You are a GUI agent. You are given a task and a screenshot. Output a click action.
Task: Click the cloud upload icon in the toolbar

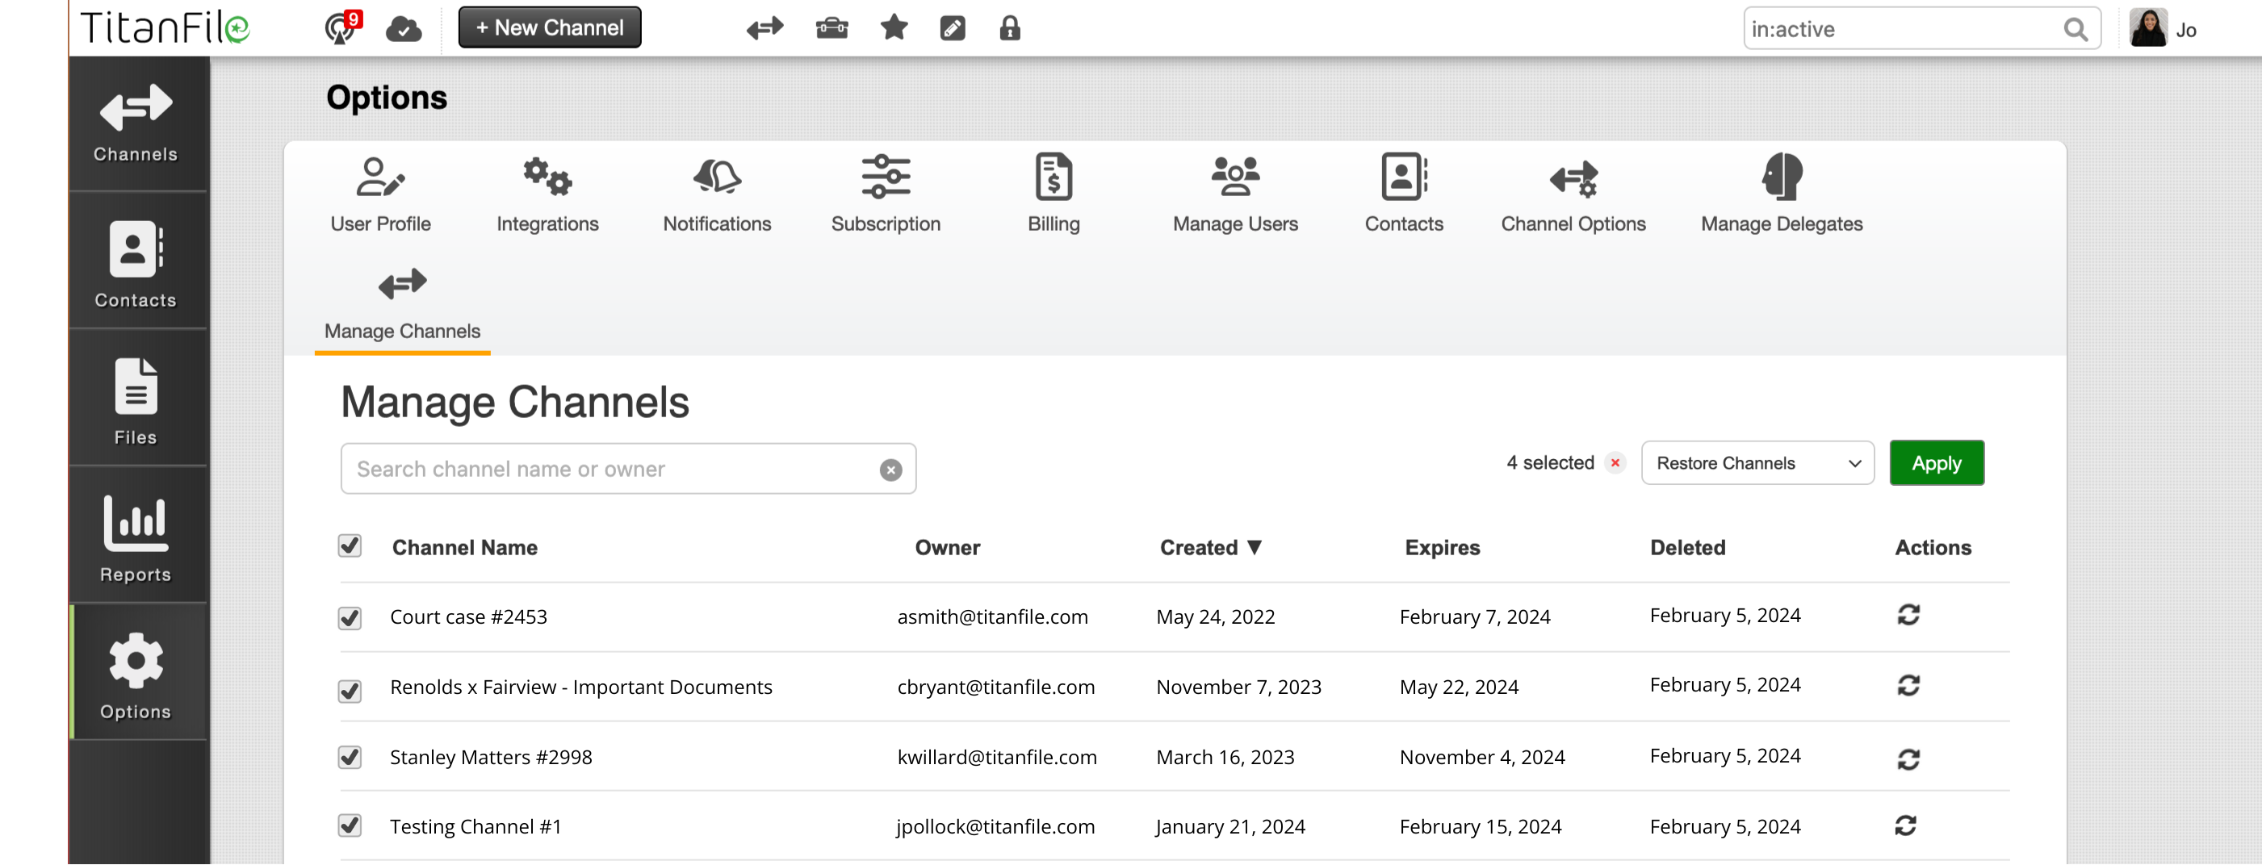click(402, 28)
